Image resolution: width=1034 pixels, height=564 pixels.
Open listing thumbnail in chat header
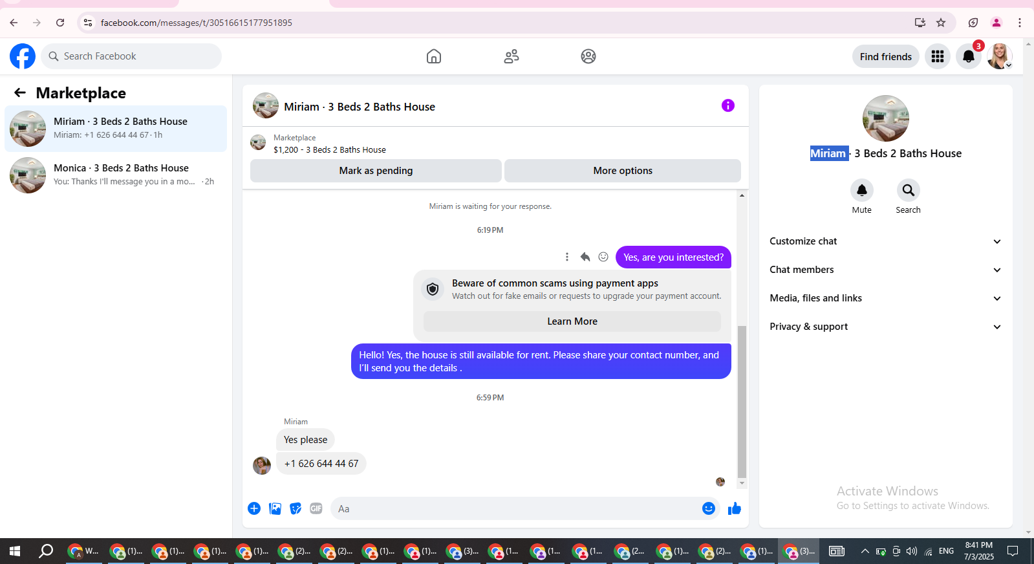pyautogui.click(x=266, y=105)
